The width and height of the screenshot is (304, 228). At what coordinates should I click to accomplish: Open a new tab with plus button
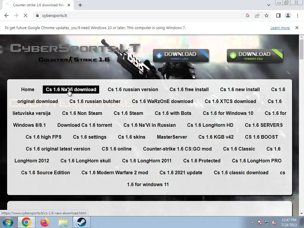pyautogui.click(x=80, y=5)
